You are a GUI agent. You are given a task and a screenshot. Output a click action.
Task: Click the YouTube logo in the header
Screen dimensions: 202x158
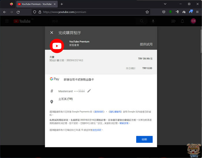click(22, 21)
